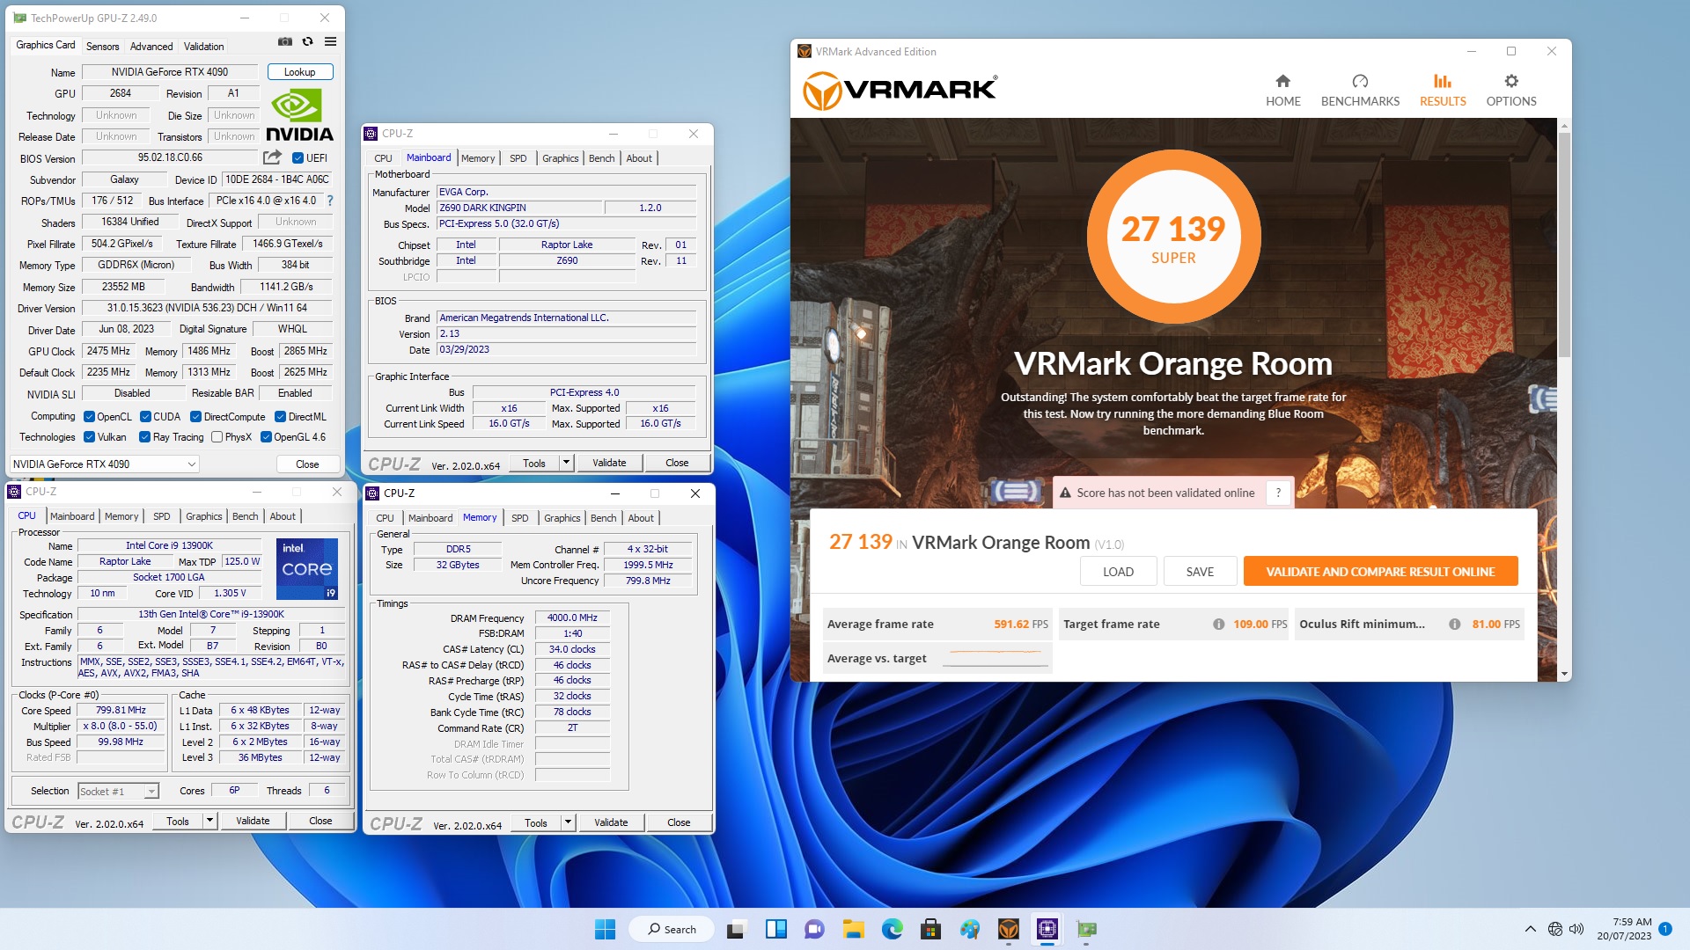
Task: Open the Validation tab in GPU-Z
Action: (x=203, y=47)
